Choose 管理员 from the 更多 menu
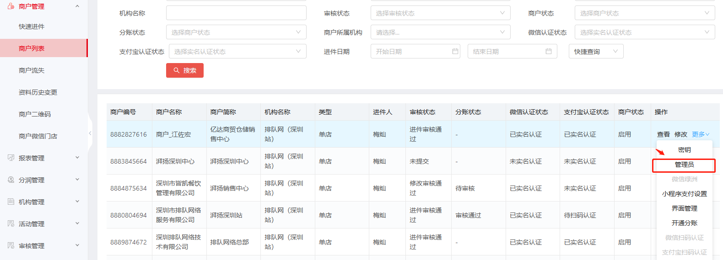The image size is (723, 260). point(685,164)
